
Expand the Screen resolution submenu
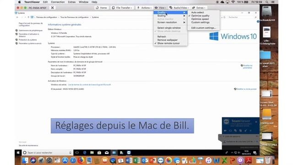pyautogui.click(x=170, y=22)
